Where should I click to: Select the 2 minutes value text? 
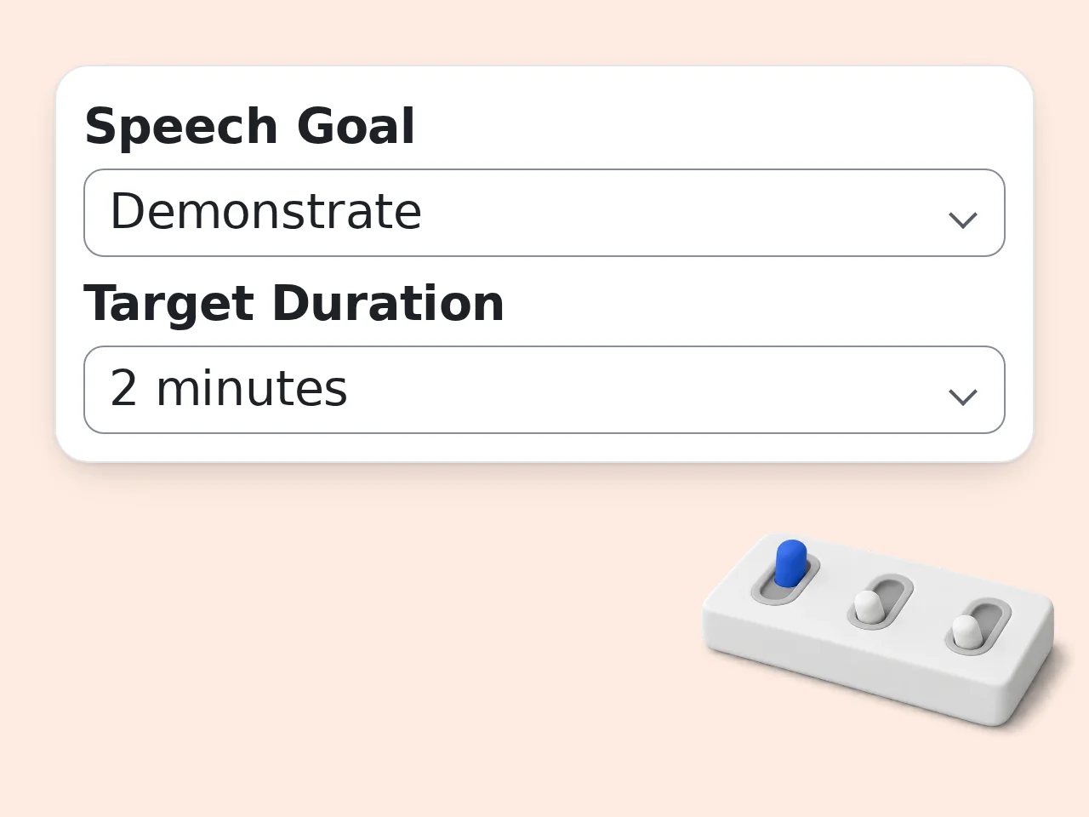(229, 388)
